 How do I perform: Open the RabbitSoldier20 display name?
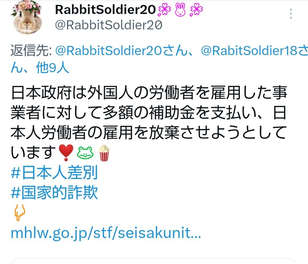point(106,10)
